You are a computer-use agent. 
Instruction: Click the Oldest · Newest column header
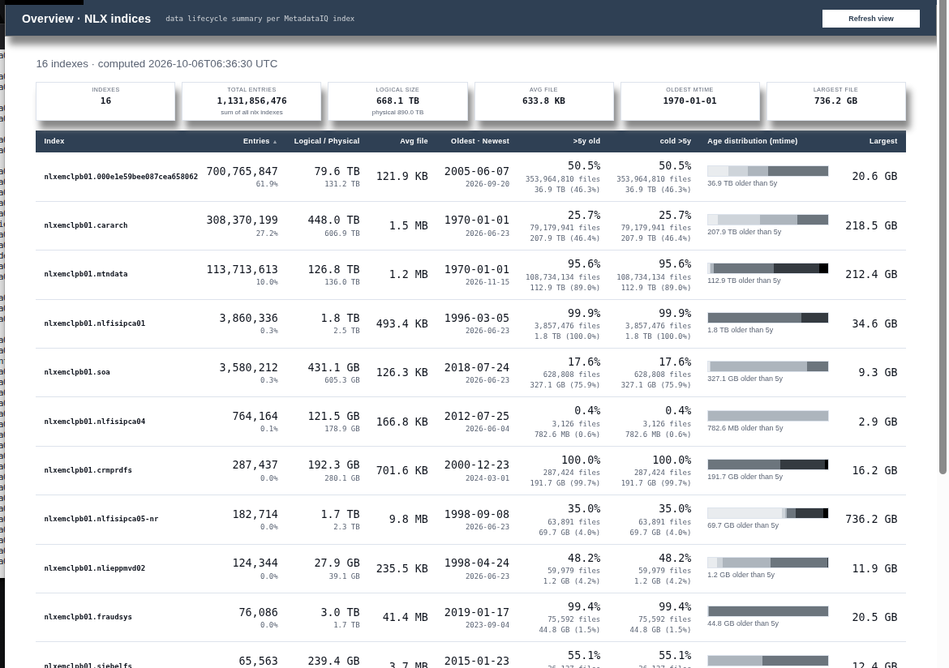click(480, 141)
